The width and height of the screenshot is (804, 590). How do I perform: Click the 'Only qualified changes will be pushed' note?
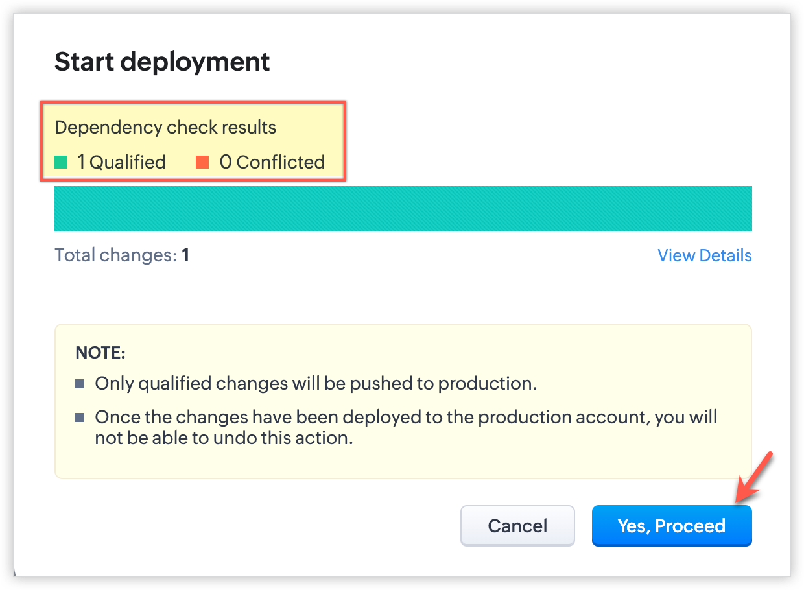coord(316,384)
